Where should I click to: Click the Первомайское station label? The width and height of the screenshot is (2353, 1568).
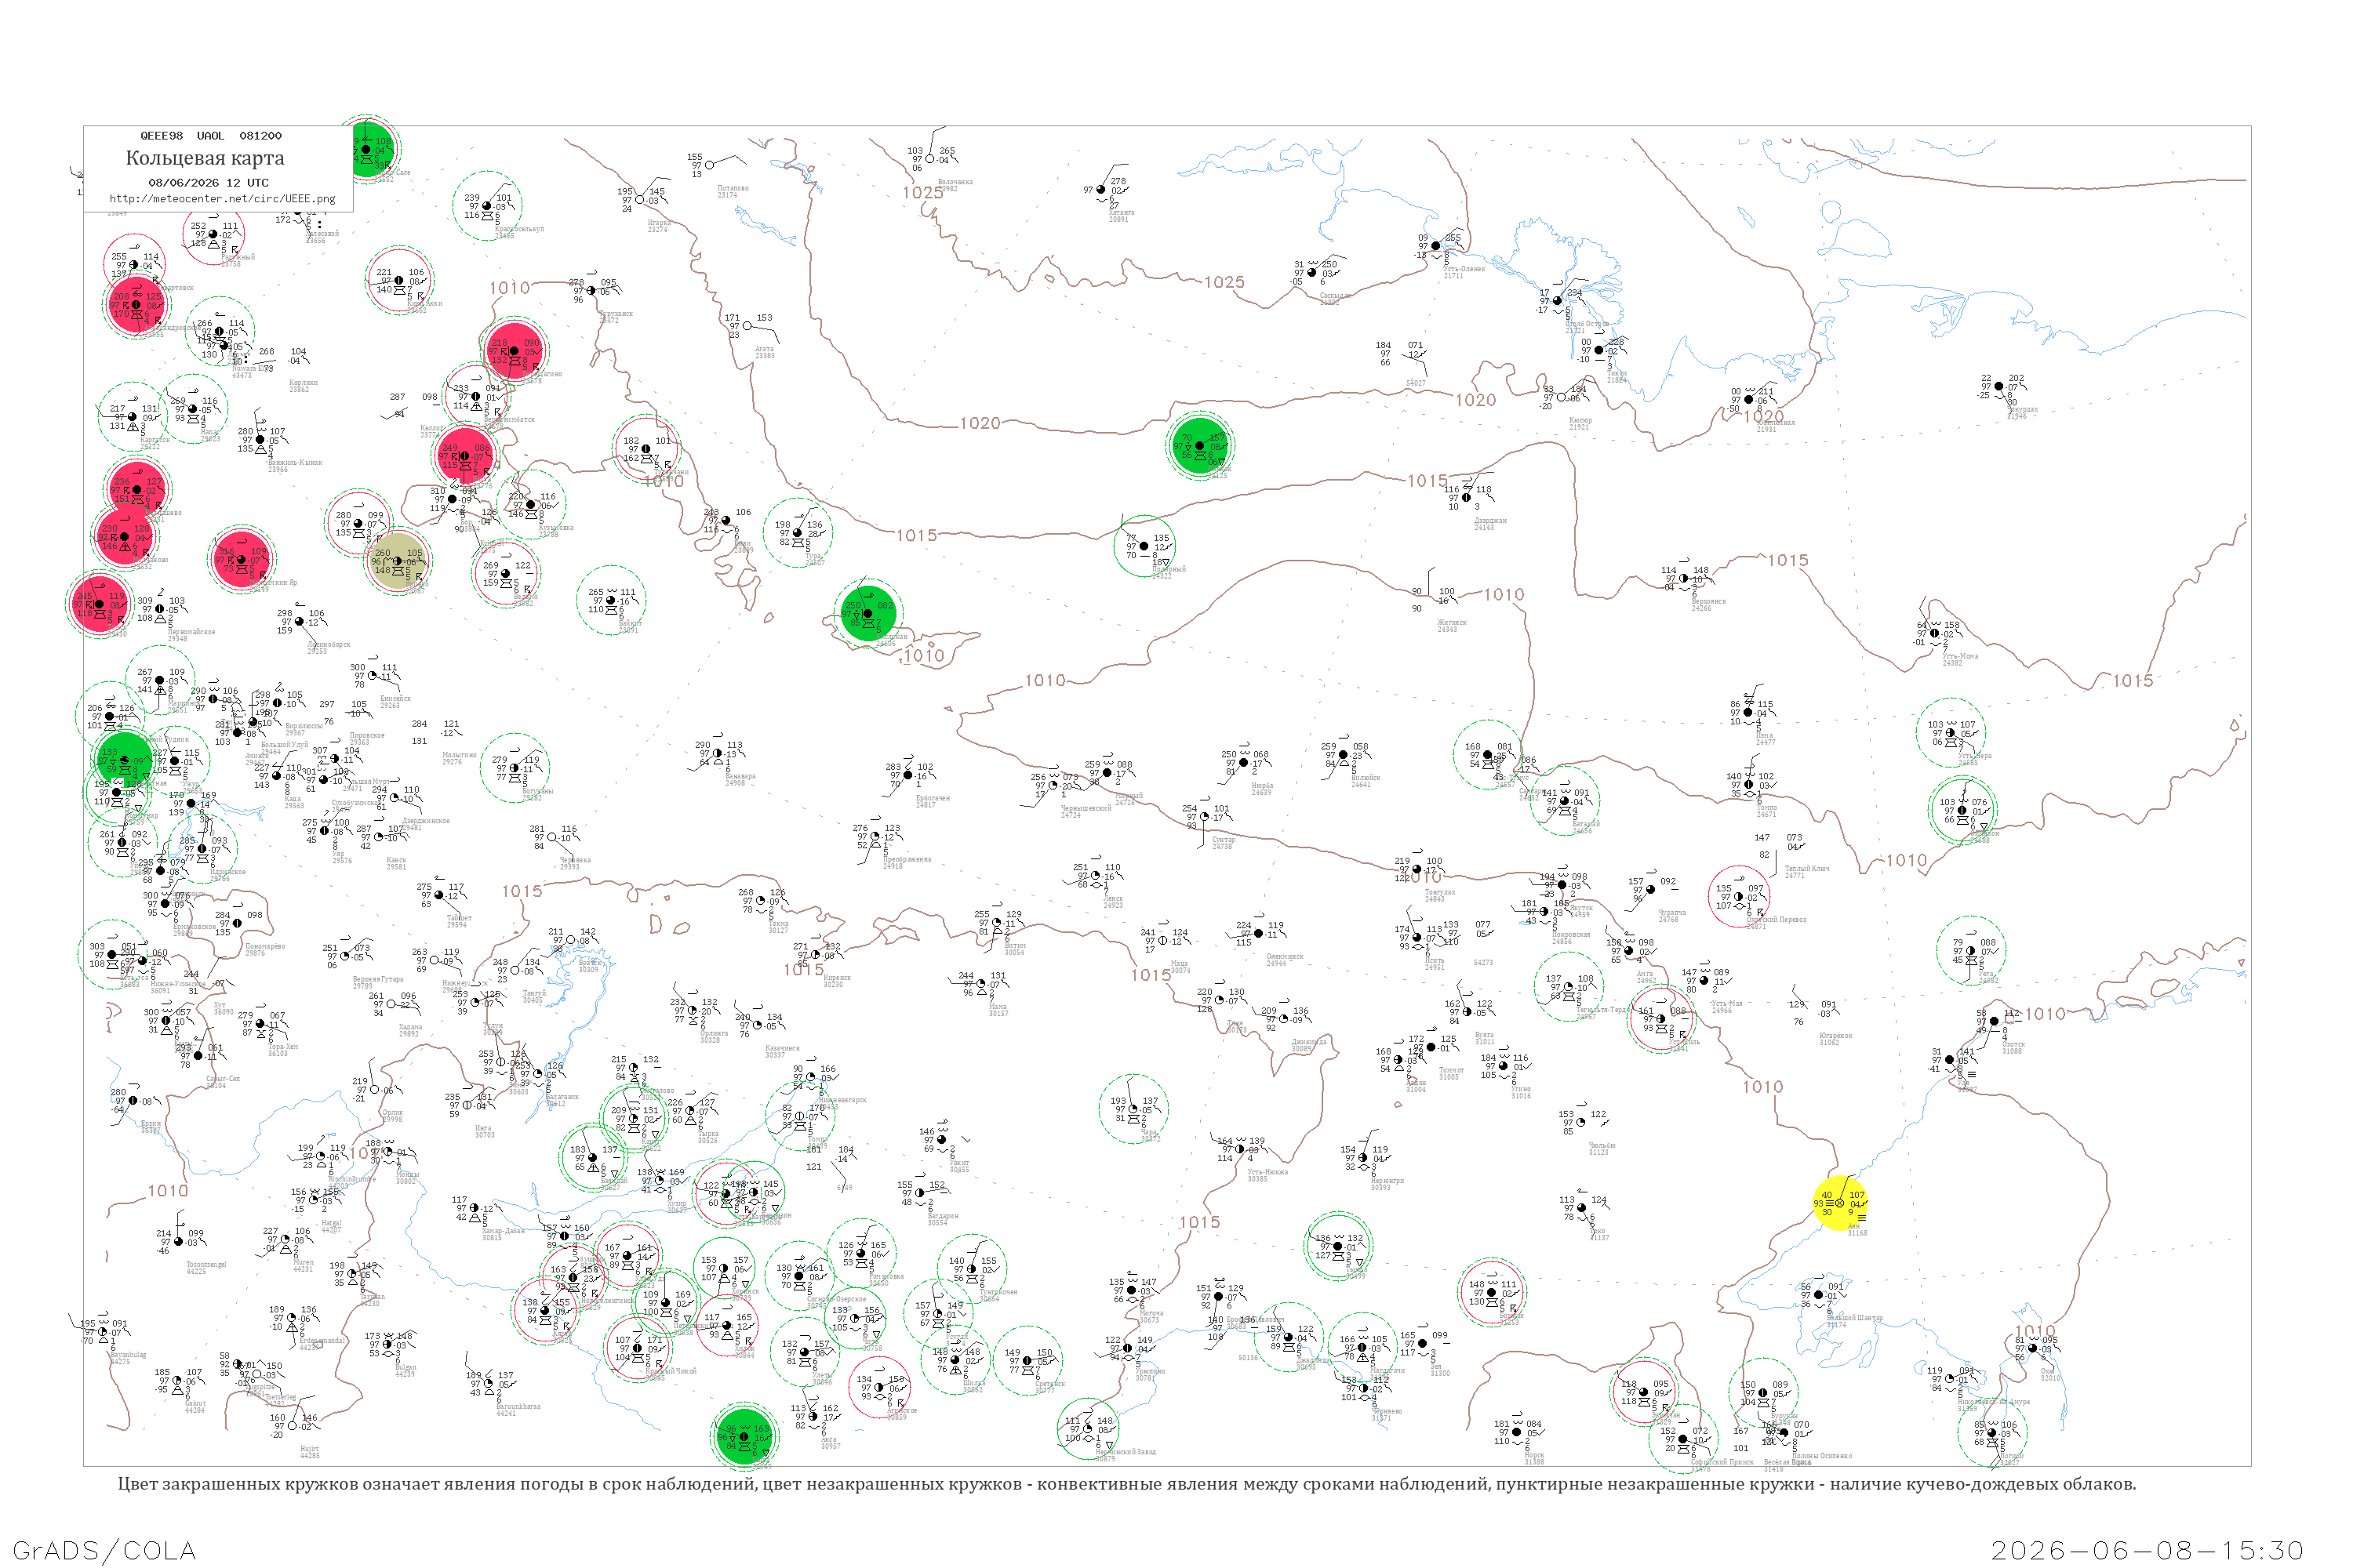click(x=191, y=632)
